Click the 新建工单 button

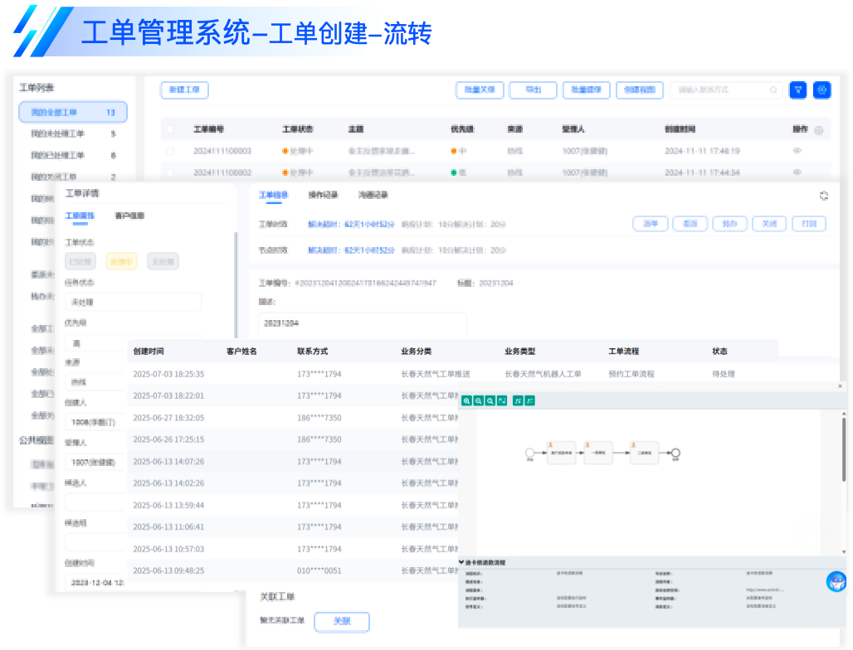point(184,90)
